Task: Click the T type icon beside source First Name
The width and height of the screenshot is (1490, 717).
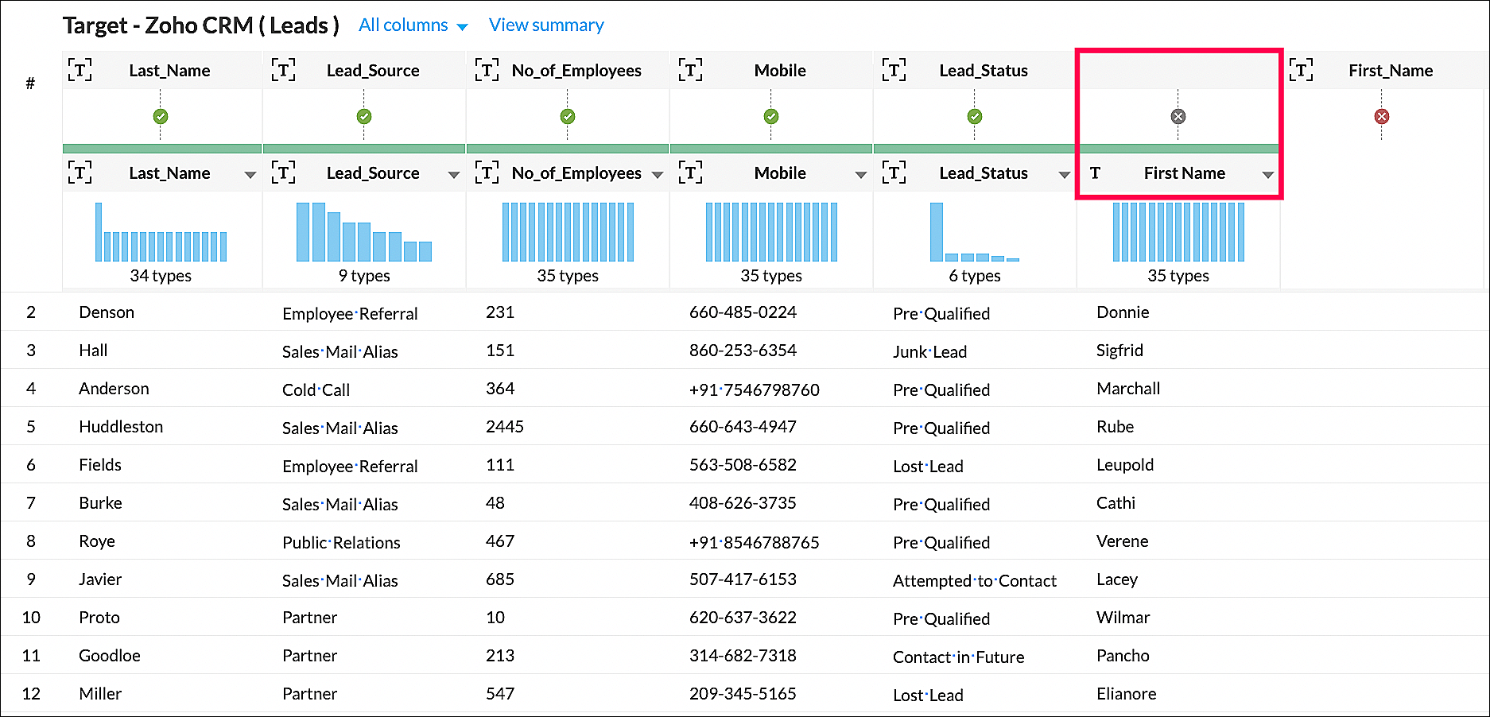Action: coord(1095,173)
